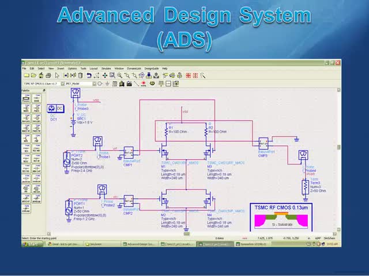Viewport: 369px width, 276px height.
Task: Click the palette panel pin icon
Action: click(x=44, y=90)
